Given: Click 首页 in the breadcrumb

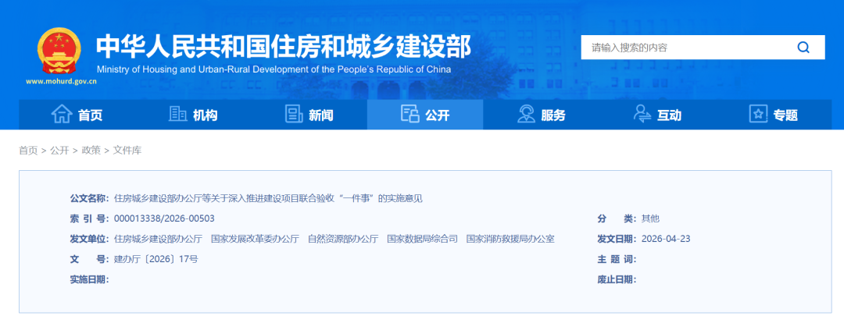Looking at the screenshot, I should [29, 151].
